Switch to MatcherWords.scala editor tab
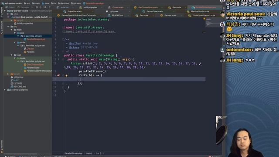 click(200, 11)
